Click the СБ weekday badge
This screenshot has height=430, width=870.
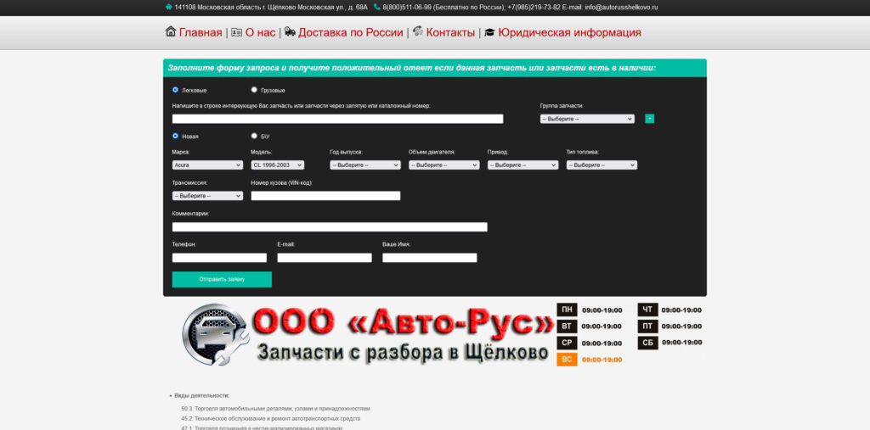pyautogui.click(x=647, y=343)
